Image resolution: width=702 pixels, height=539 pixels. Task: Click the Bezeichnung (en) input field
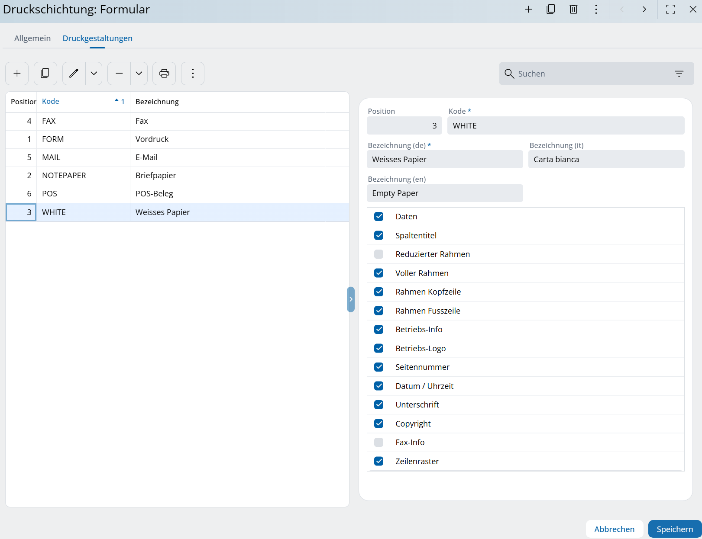[x=445, y=193]
